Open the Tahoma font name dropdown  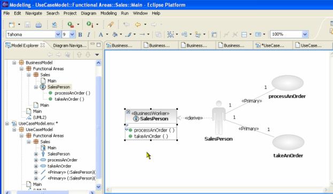click(x=58, y=34)
